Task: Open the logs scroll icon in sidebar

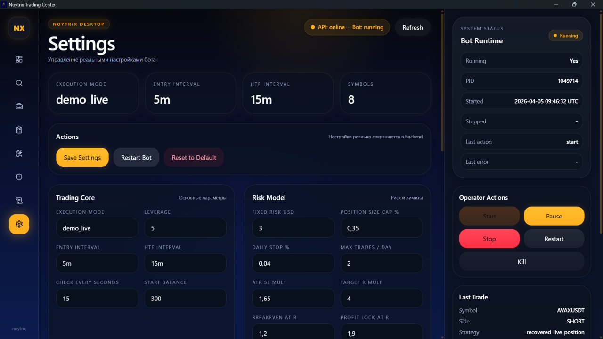Action: 19,200
